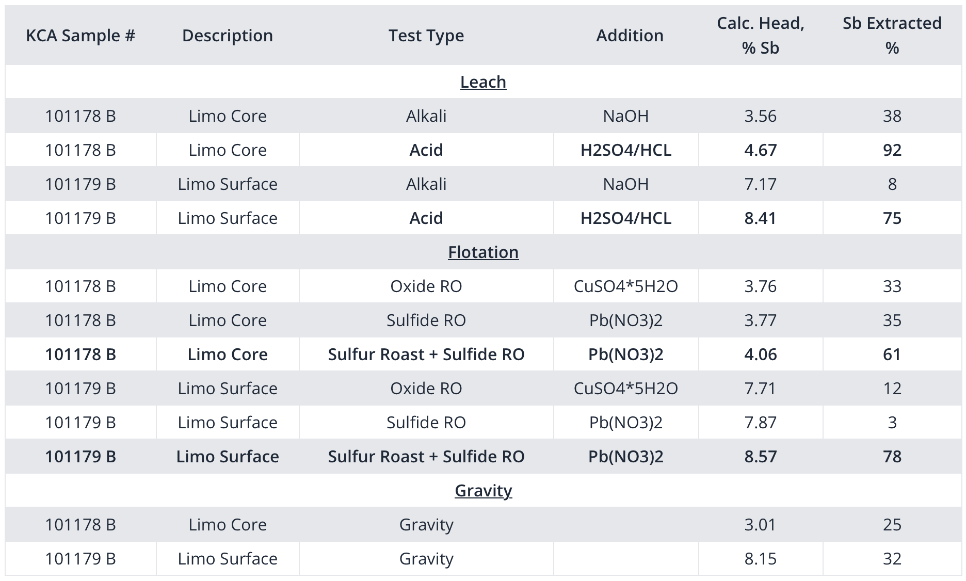This screenshot has width=966, height=581.
Task: Click the Test Type column header
Action: (426, 36)
